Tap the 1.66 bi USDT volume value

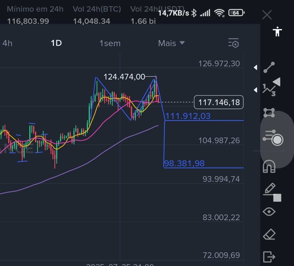click(143, 21)
